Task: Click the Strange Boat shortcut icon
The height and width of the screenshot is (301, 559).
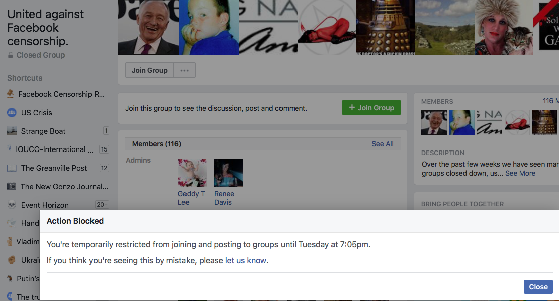Action: pyautogui.click(x=12, y=131)
